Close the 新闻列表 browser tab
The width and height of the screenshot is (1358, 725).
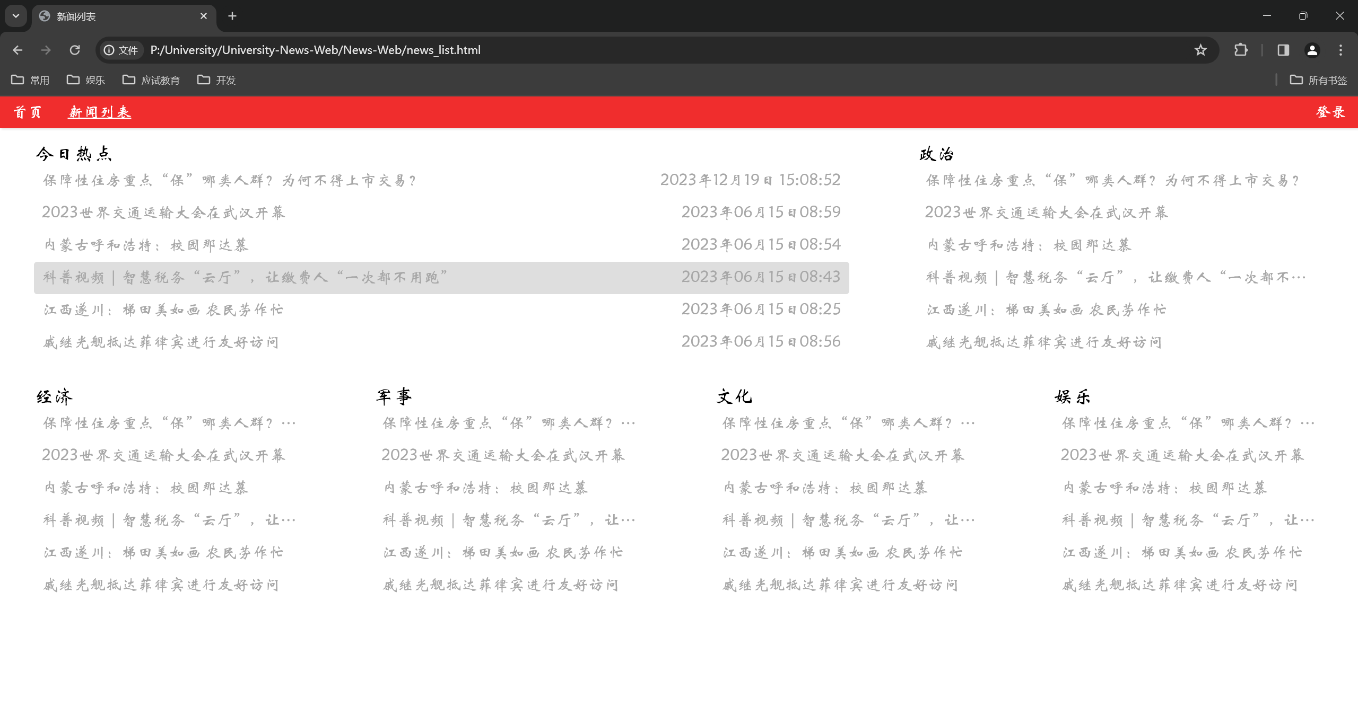[204, 16]
